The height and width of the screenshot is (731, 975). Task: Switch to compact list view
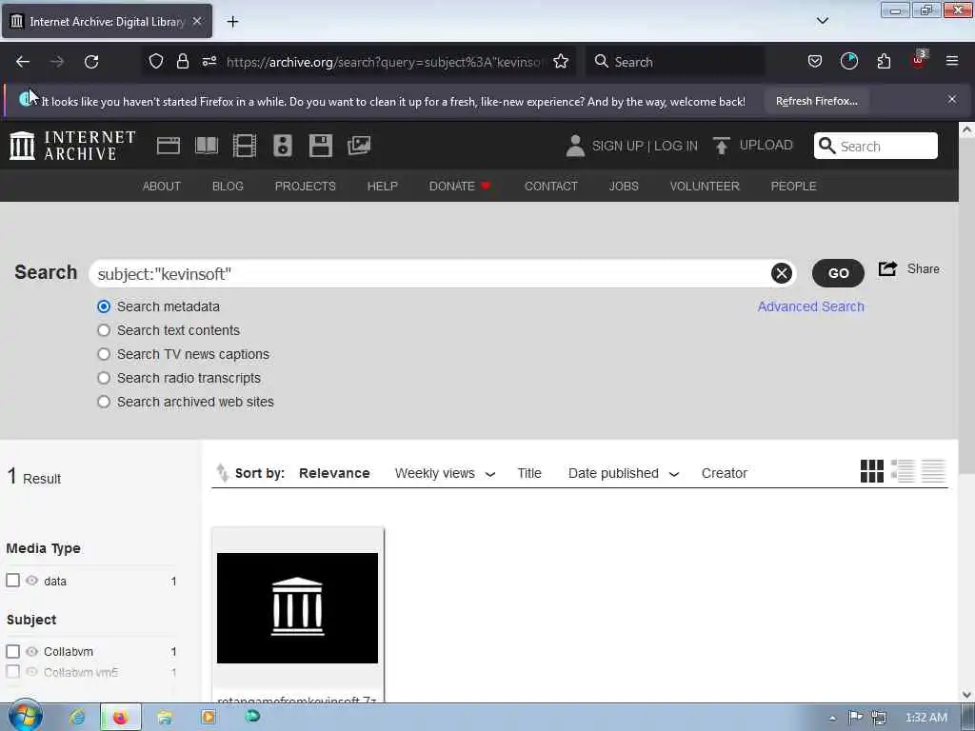933,471
